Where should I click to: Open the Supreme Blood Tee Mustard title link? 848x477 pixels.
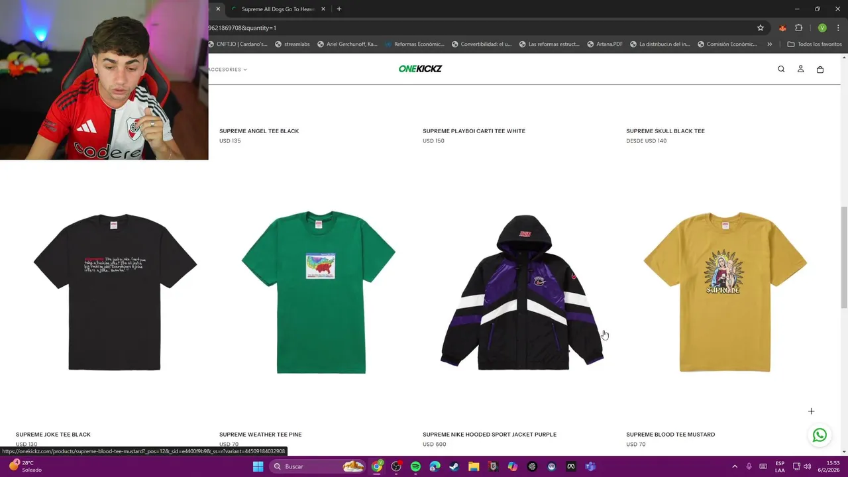(670, 435)
